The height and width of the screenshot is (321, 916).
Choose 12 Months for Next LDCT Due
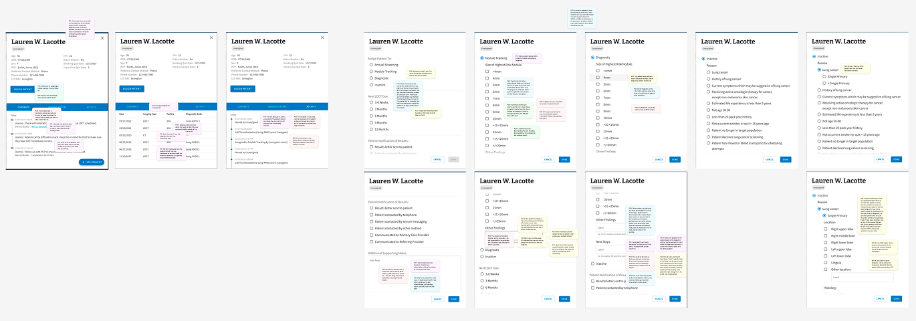(x=371, y=128)
